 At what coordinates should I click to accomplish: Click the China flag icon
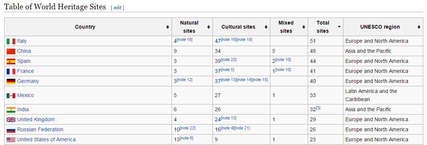pos(11,51)
